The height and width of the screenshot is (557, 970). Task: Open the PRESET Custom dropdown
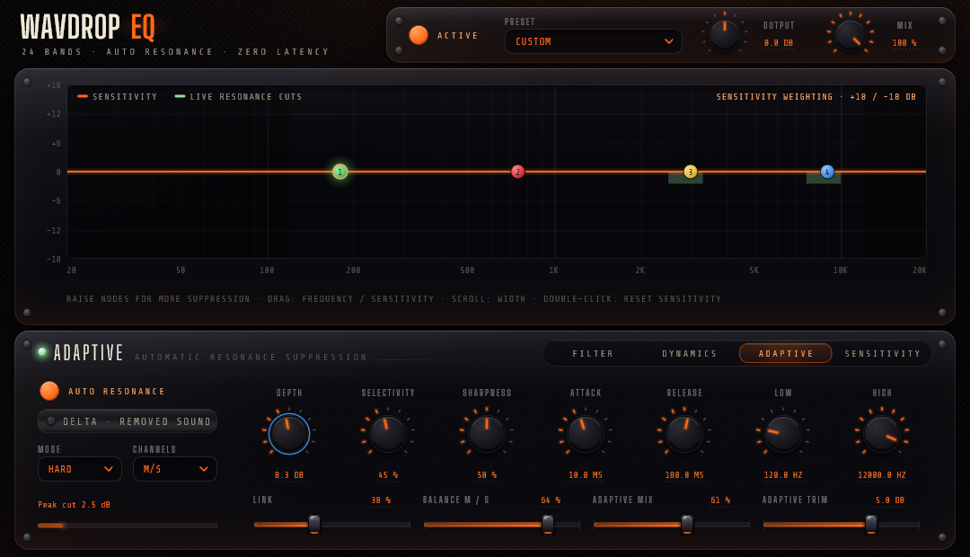pyautogui.click(x=594, y=41)
